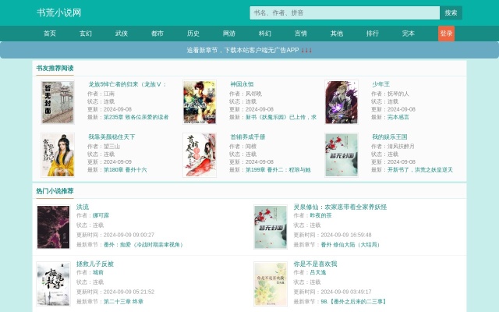Open the 玄幻 category in navigation
The height and width of the screenshot is (312, 499).
coord(86,34)
